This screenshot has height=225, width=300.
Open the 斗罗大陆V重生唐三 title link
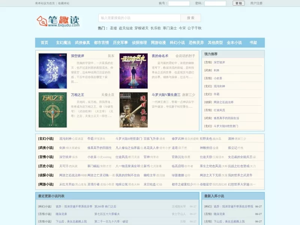coord(166,95)
